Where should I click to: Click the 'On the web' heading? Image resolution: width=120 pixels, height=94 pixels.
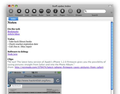coord(14,29)
